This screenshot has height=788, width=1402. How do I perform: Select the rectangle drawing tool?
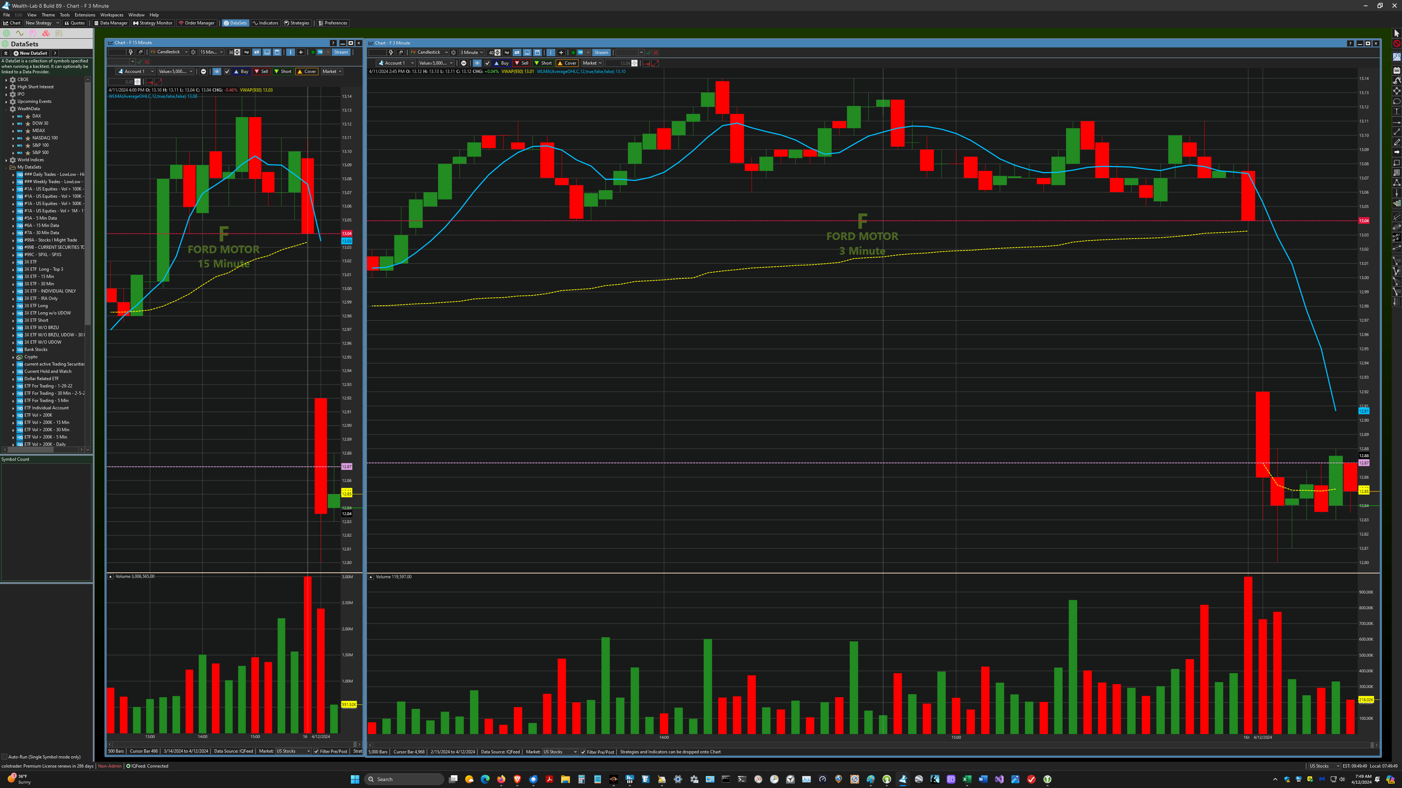(1397, 162)
